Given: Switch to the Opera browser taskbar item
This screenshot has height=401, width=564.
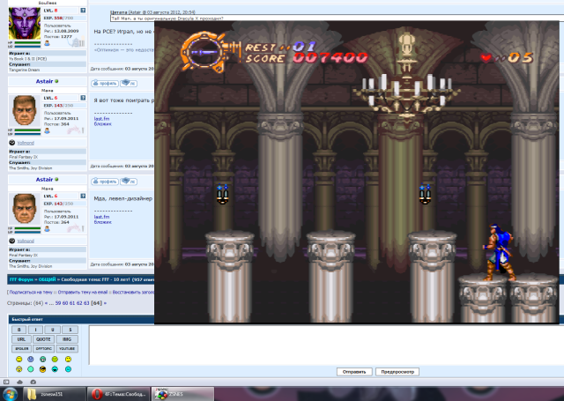Looking at the screenshot, I should (118, 394).
